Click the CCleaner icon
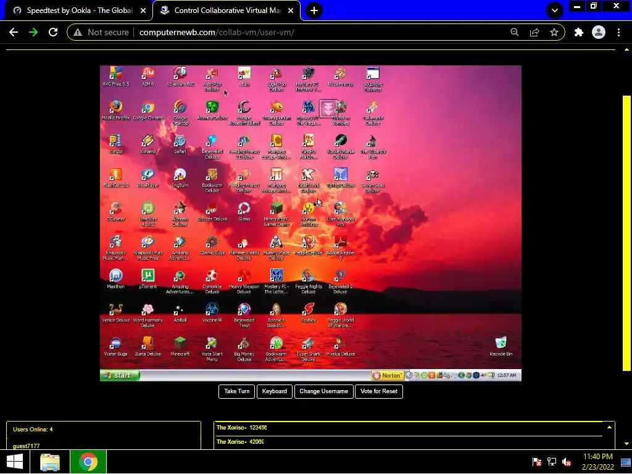632x474 pixels. tap(115, 211)
